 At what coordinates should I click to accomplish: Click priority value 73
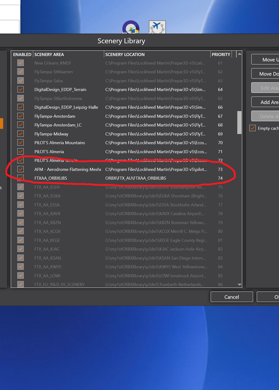[220, 169]
